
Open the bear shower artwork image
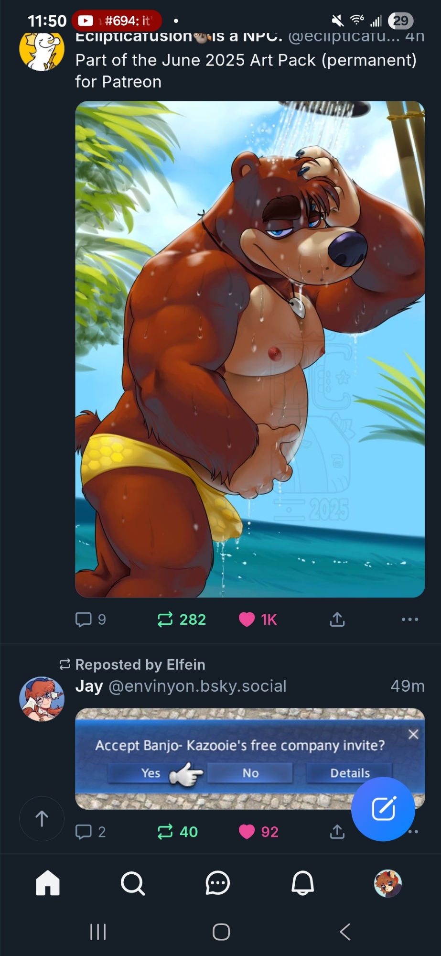click(x=250, y=349)
